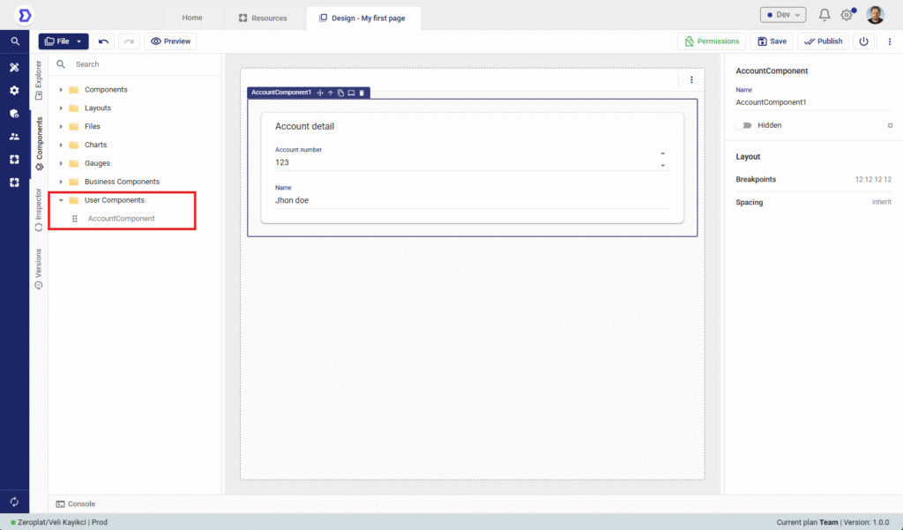This screenshot has width=903, height=530.
Task: Open the notifications bell
Action: tap(825, 15)
